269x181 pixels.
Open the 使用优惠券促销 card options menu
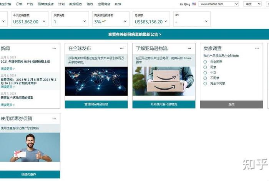pos(54,119)
